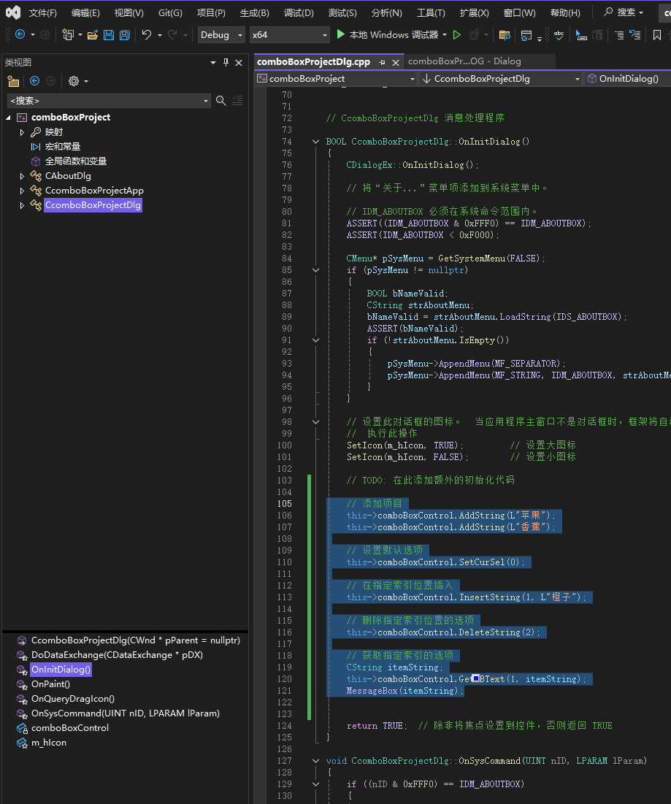This screenshot has height=804, width=671.
Task: Click the Class View <搜索> input field
Action: (102, 100)
